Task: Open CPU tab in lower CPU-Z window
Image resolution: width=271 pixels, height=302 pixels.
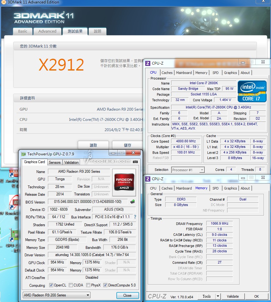Action: click(153, 188)
